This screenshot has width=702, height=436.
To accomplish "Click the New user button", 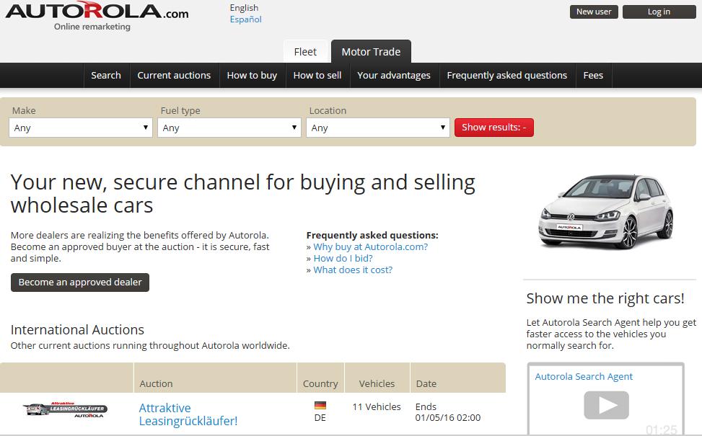I will (x=594, y=12).
